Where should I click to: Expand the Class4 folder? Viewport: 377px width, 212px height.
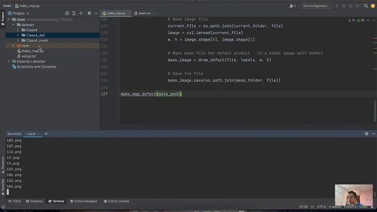tap(18, 30)
